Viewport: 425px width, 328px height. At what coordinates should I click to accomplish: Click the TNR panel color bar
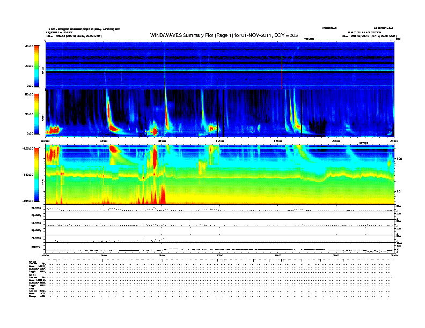tap(36, 175)
